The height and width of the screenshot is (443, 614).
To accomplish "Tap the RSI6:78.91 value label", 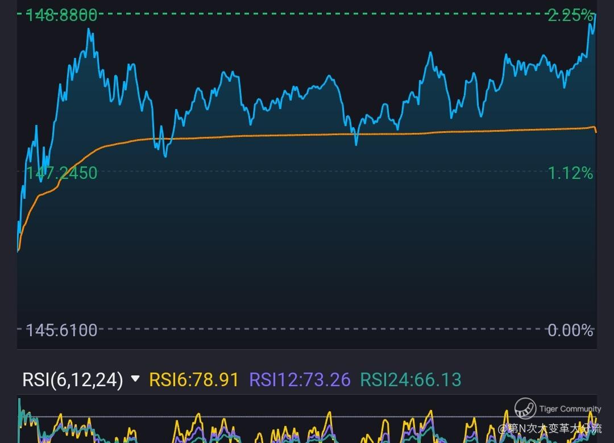I will click(x=194, y=379).
